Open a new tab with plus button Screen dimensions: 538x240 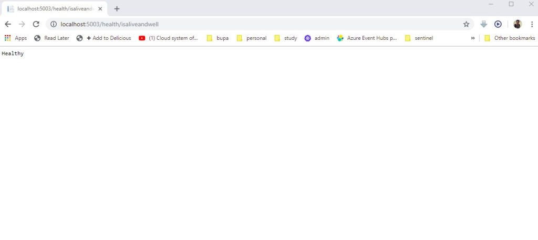click(117, 8)
